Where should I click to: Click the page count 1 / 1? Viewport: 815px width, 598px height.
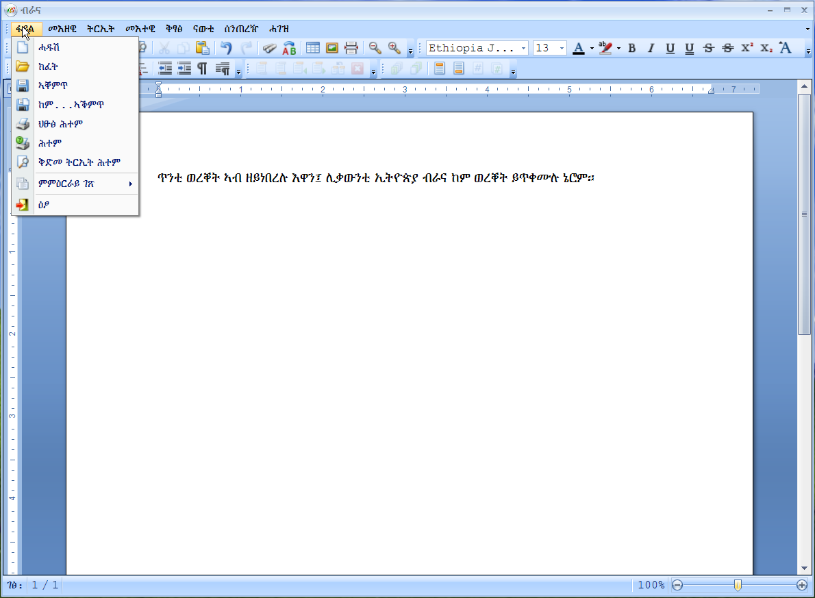(x=45, y=585)
